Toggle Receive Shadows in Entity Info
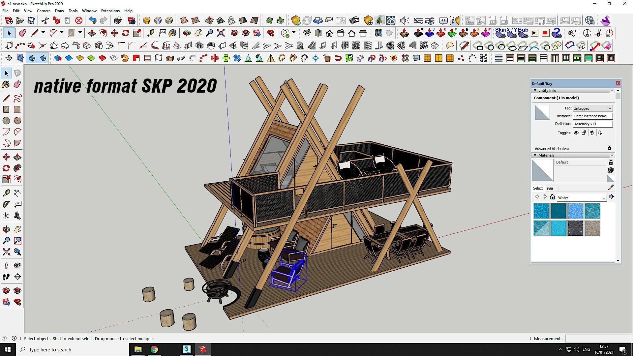Screen dimensions: 633x356 pyautogui.click(x=592, y=133)
